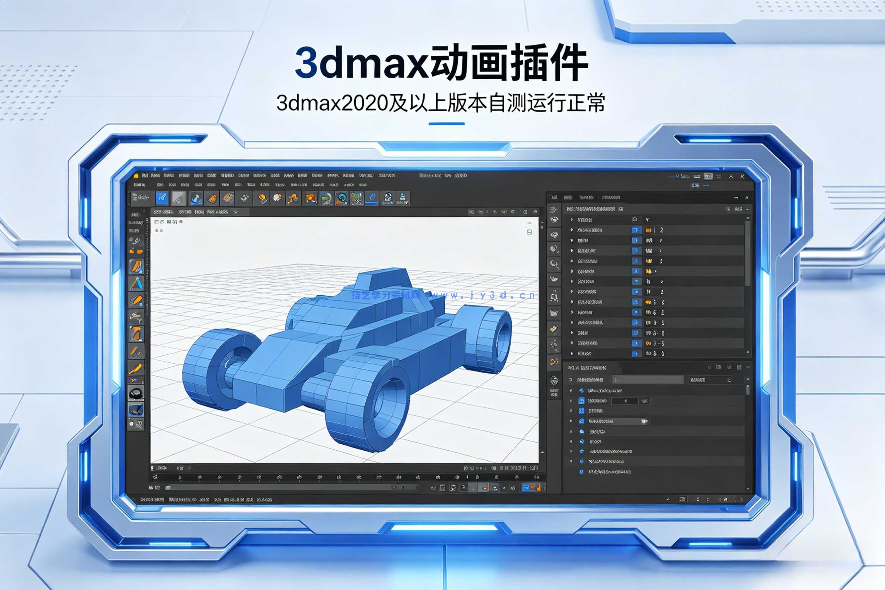Click the upper list's vertical scrollbar thumb
This screenshot has height=590, width=885.
747,253
